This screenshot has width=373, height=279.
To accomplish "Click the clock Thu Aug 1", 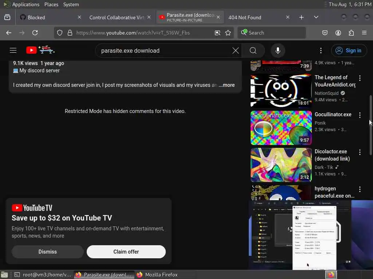I will click(350, 4).
